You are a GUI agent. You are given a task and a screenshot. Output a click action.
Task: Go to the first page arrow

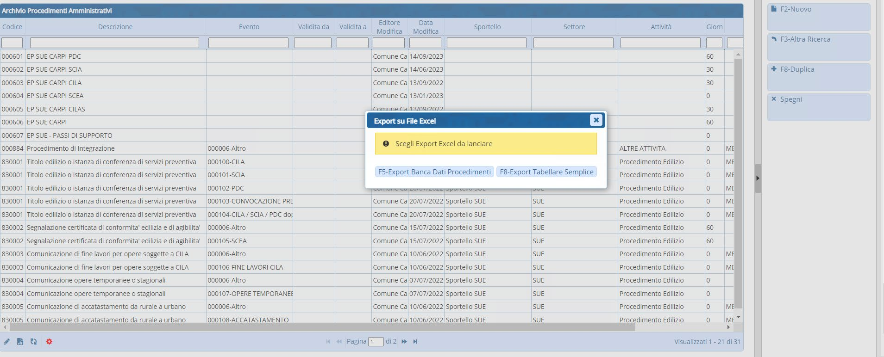[328, 342]
